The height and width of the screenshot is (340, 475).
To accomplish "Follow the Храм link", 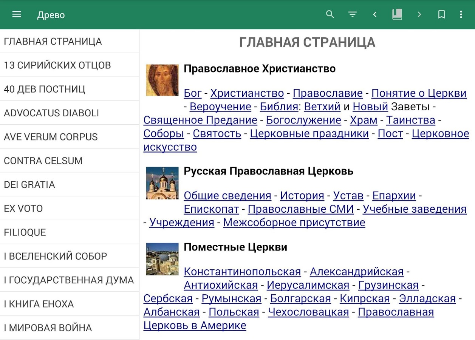I will pyautogui.click(x=364, y=120).
